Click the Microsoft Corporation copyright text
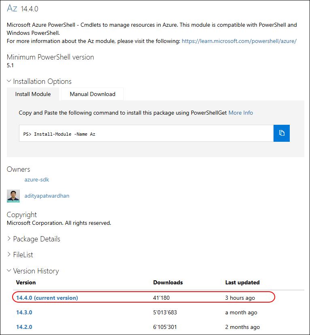310x335 pixels. click(59, 223)
